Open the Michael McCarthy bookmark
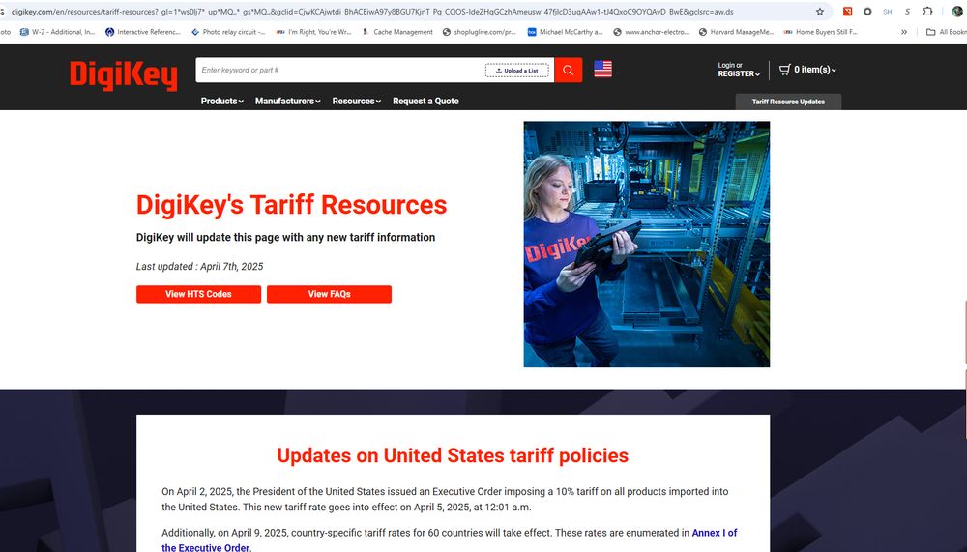This screenshot has height=552, width=967. 565,32
